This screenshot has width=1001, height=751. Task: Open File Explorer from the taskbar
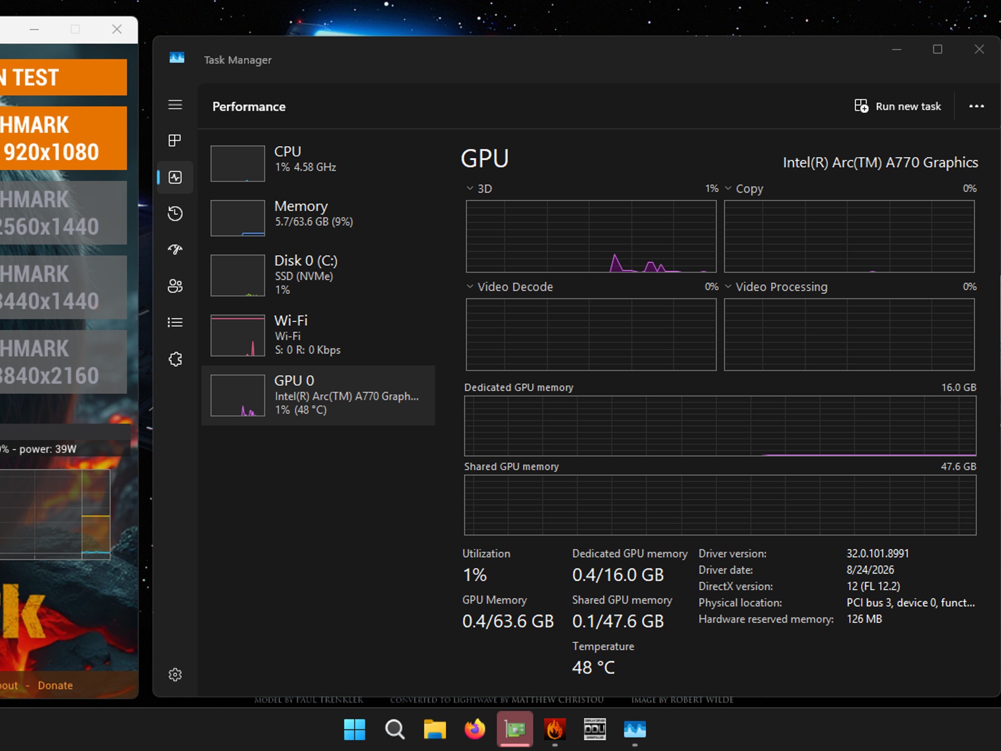435,729
